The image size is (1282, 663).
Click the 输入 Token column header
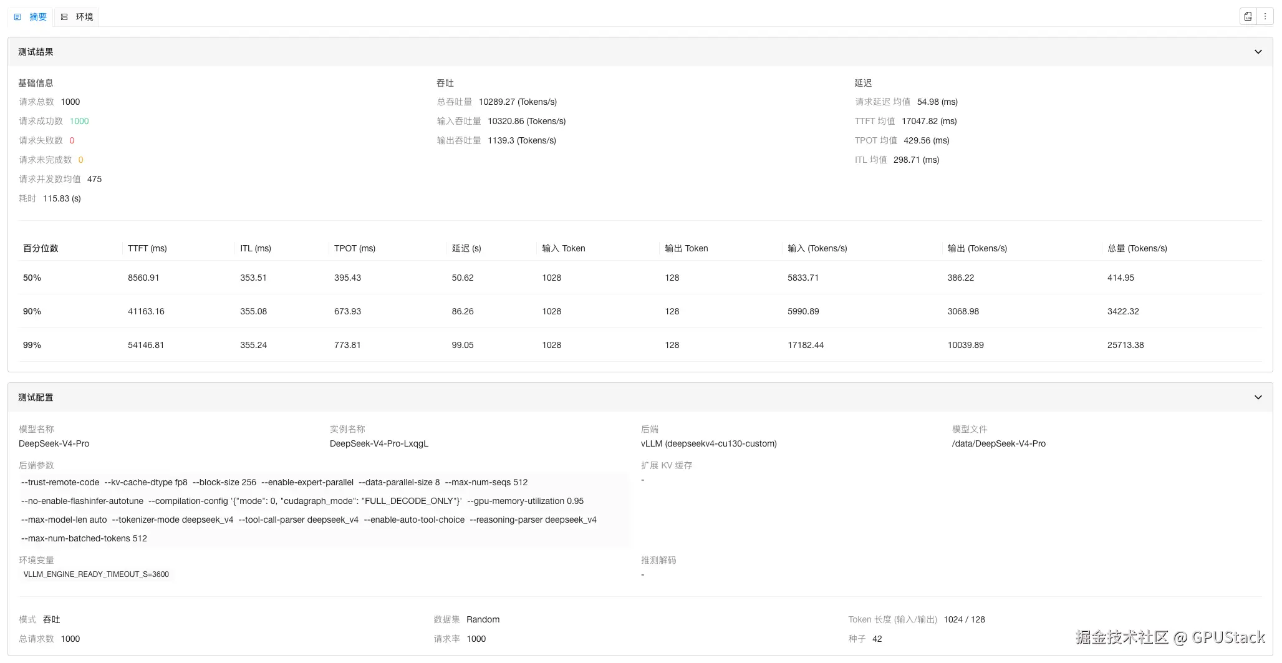564,248
